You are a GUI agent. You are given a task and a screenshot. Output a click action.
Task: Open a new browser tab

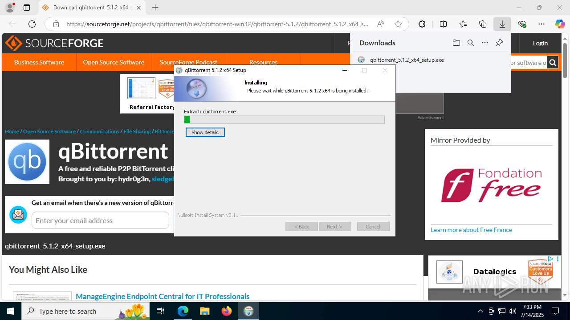pos(155,8)
